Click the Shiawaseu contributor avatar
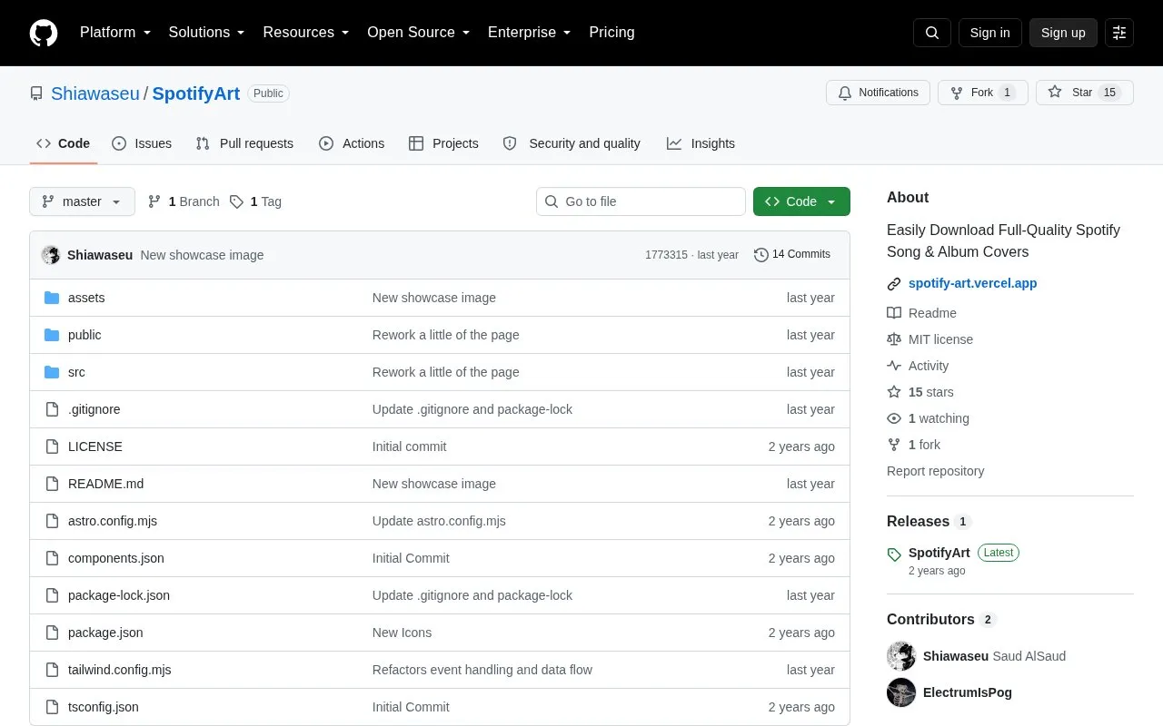The width and height of the screenshot is (1163, 726). [901, 656]
